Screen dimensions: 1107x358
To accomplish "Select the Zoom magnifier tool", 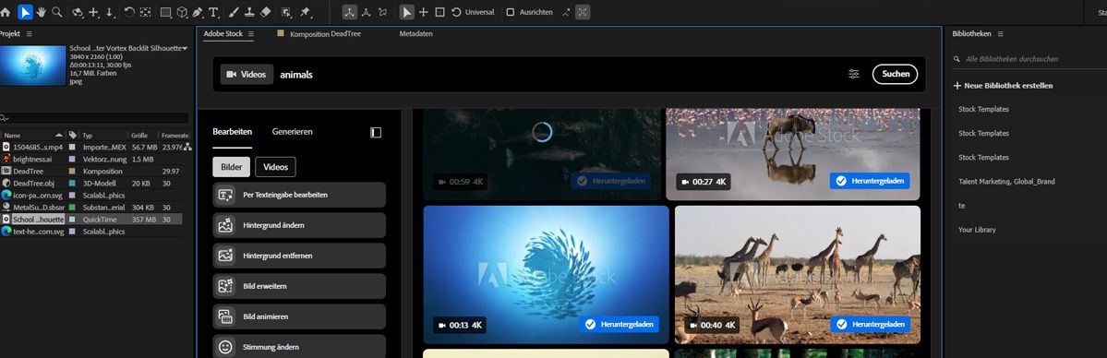I will pos(57,12).
